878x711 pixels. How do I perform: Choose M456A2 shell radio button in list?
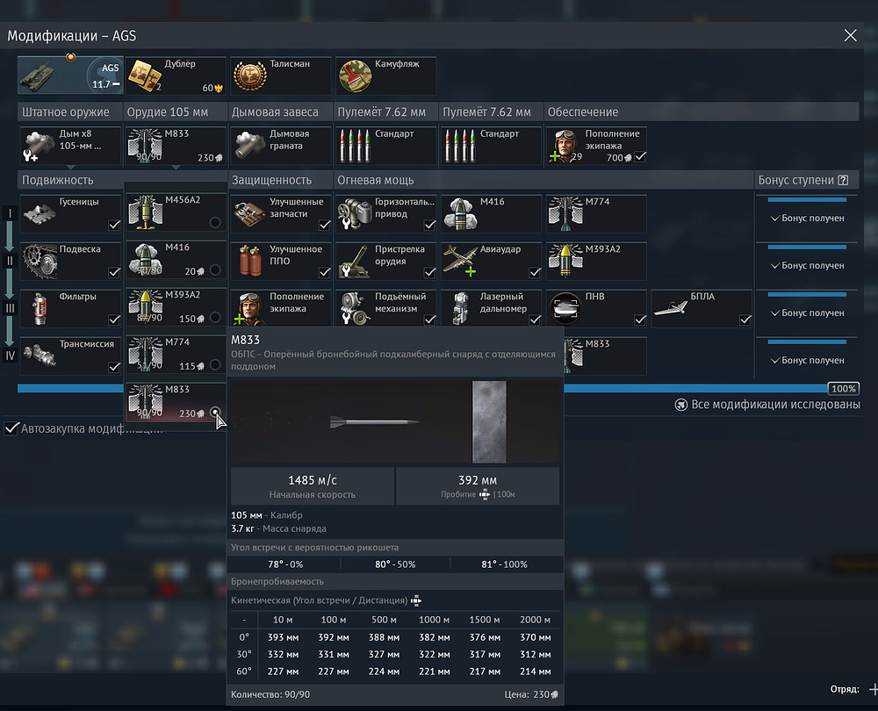(215, 223)
